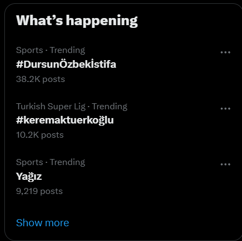Viewport: 242px width, 241px height.
Task: Click the Trending word above #DursunÖzbekİstifa
Action: click(x=67, y=50)
